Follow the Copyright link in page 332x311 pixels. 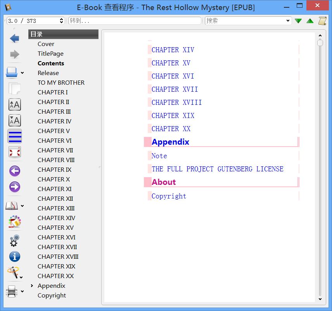click(169, 196)
